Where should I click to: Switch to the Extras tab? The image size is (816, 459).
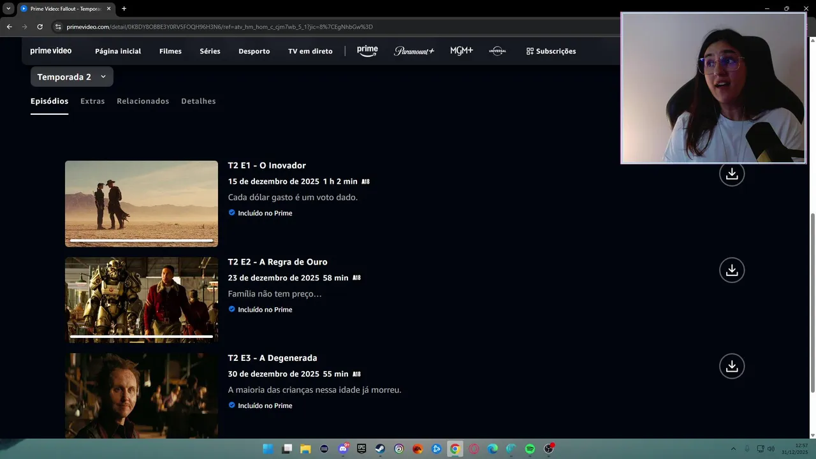click(92, 101)
